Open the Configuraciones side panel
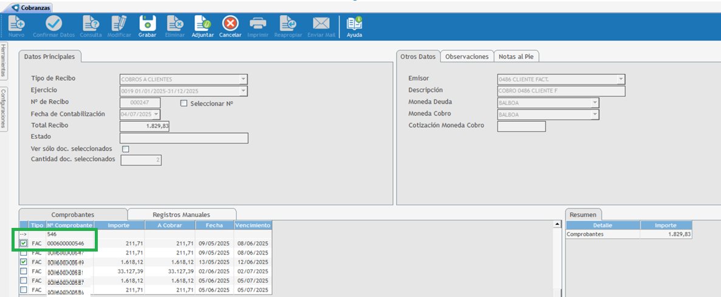 pyautogui.click(x=4, y=109)
